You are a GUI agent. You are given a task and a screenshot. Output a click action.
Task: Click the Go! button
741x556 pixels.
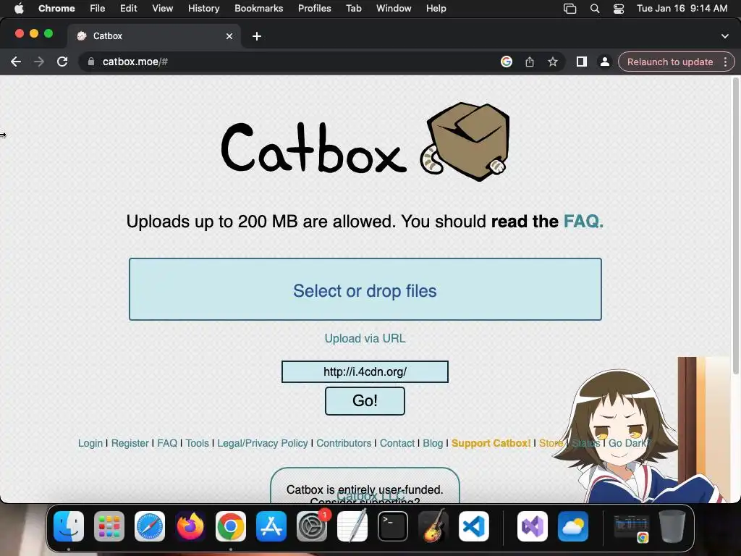pos(365,401)
